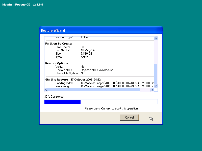Click 'Replace MBR from backup' text

(97, 70)
